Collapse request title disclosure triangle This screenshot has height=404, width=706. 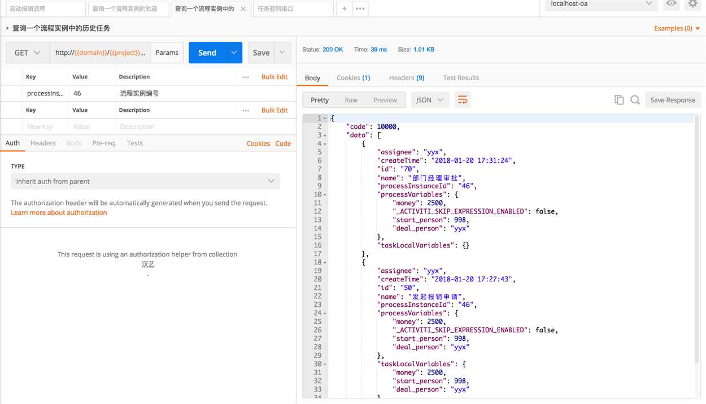pos(7,28)
